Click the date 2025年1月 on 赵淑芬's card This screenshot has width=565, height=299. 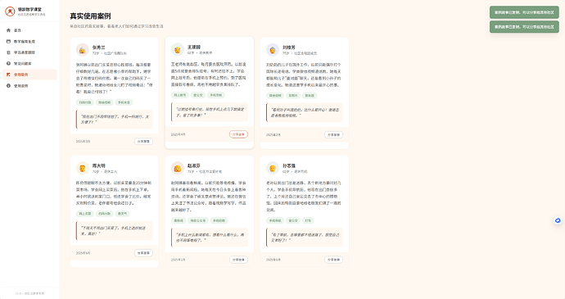tap(179, 260)
